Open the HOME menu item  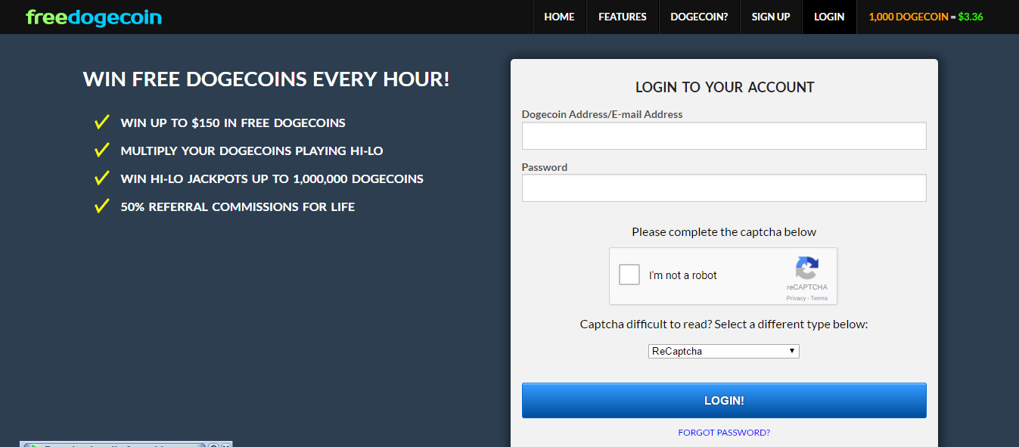(559, 17)
